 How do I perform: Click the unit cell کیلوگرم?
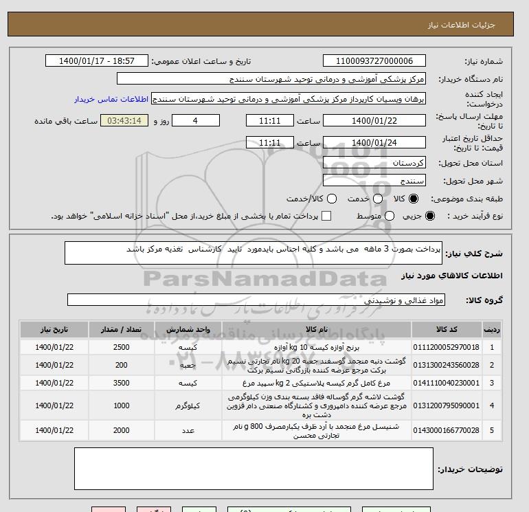(188, 405)
